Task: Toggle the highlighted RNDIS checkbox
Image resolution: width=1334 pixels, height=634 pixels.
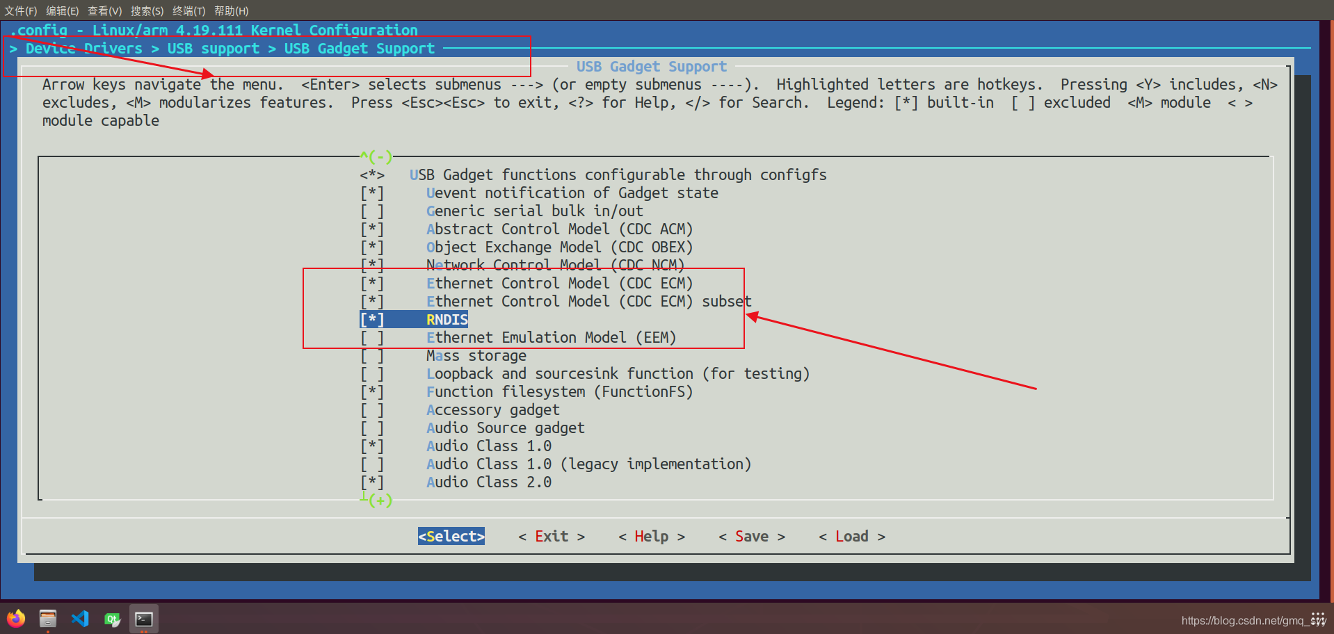Action: [372, 319]
